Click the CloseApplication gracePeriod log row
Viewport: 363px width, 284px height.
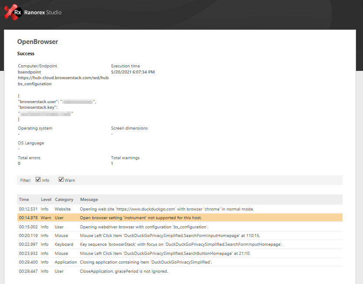pyautogui.click(x=124, y=271)
